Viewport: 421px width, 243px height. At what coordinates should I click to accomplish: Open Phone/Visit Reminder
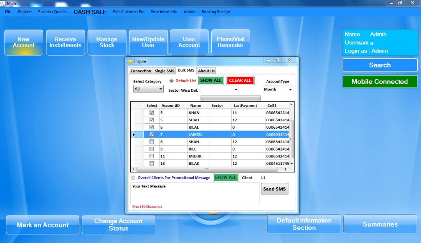[231, 42]
